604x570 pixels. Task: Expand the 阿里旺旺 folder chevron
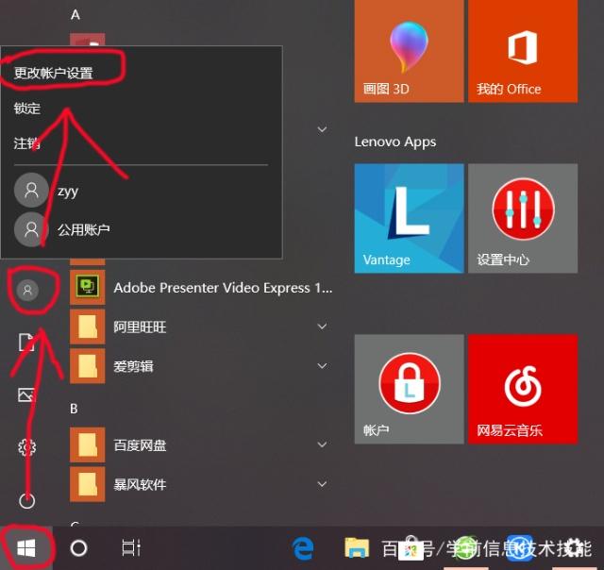322,327
